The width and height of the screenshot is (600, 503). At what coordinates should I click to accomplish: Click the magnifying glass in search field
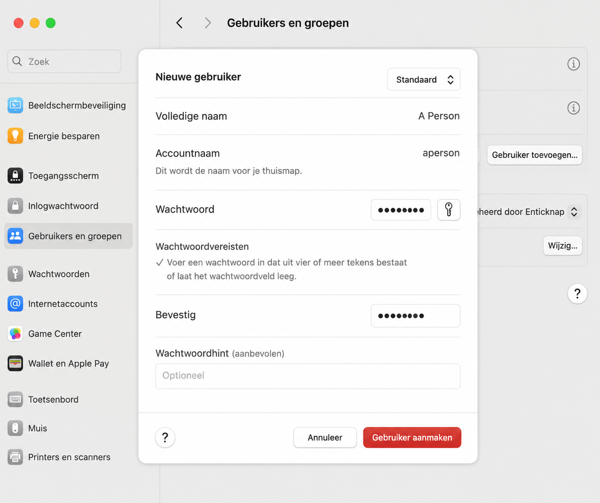tap(17, 61)
